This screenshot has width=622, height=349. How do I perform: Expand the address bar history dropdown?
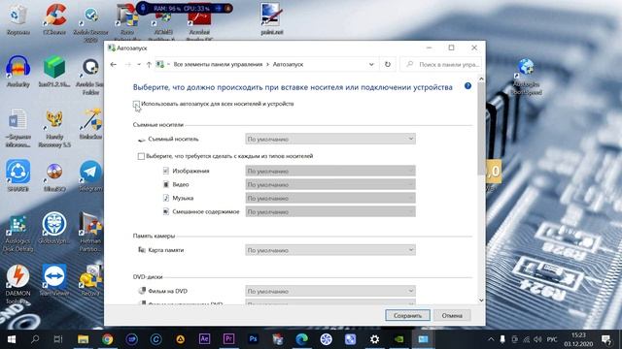click(371, 64)
